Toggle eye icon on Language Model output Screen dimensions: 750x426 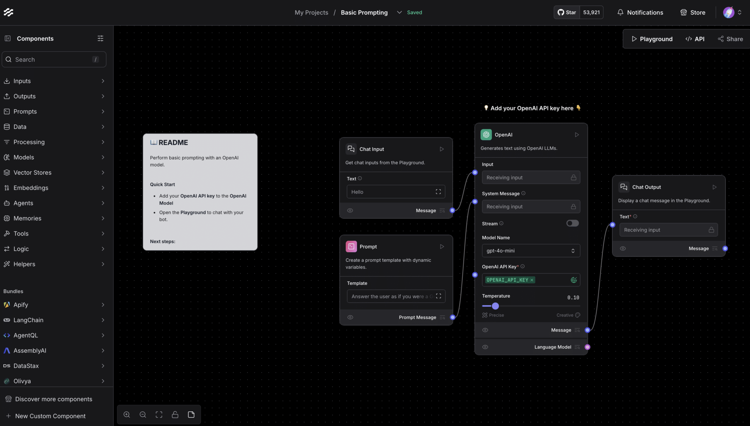pyautogui.click(x=485, y=347)
